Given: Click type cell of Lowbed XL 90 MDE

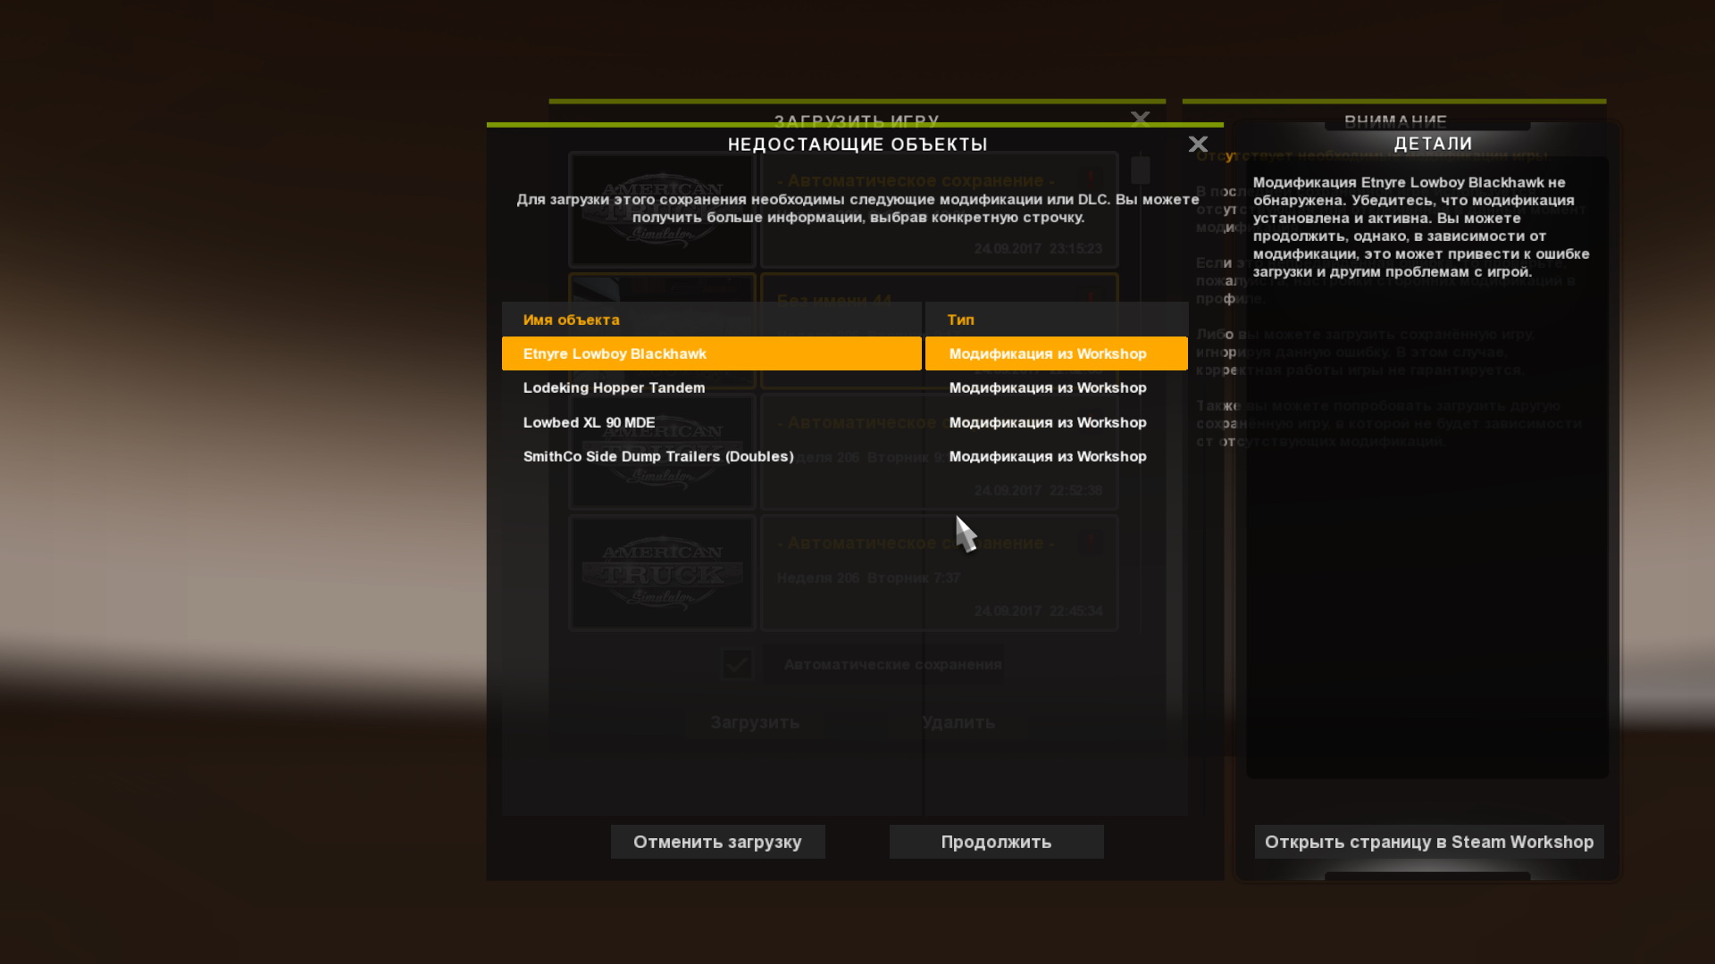Looking at the screenshot, I should [x=1057, y=422].
